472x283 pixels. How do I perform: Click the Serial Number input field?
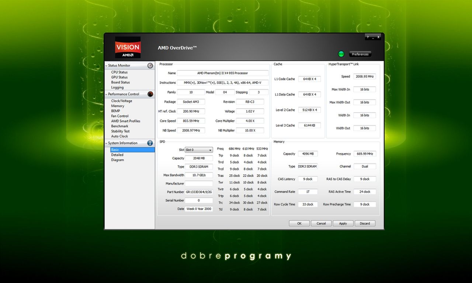[x=199, y=200]
